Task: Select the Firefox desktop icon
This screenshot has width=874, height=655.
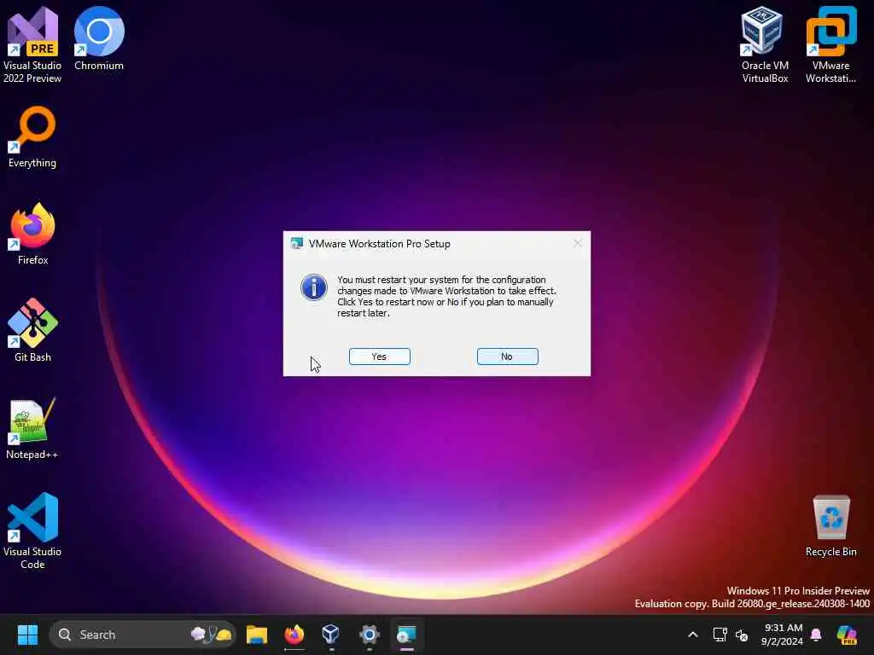Action: point(32,234)
